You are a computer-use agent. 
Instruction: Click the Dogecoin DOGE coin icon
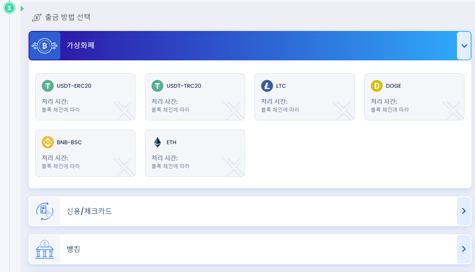click(377, 86)
